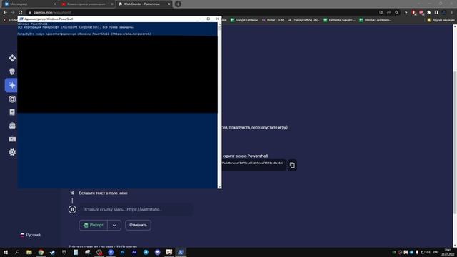Open the circular target icon in sidebar

12,99
